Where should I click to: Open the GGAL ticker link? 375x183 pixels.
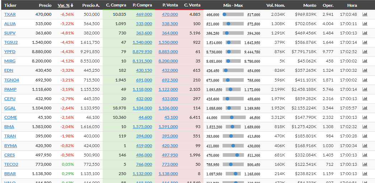tap(10, 108)
